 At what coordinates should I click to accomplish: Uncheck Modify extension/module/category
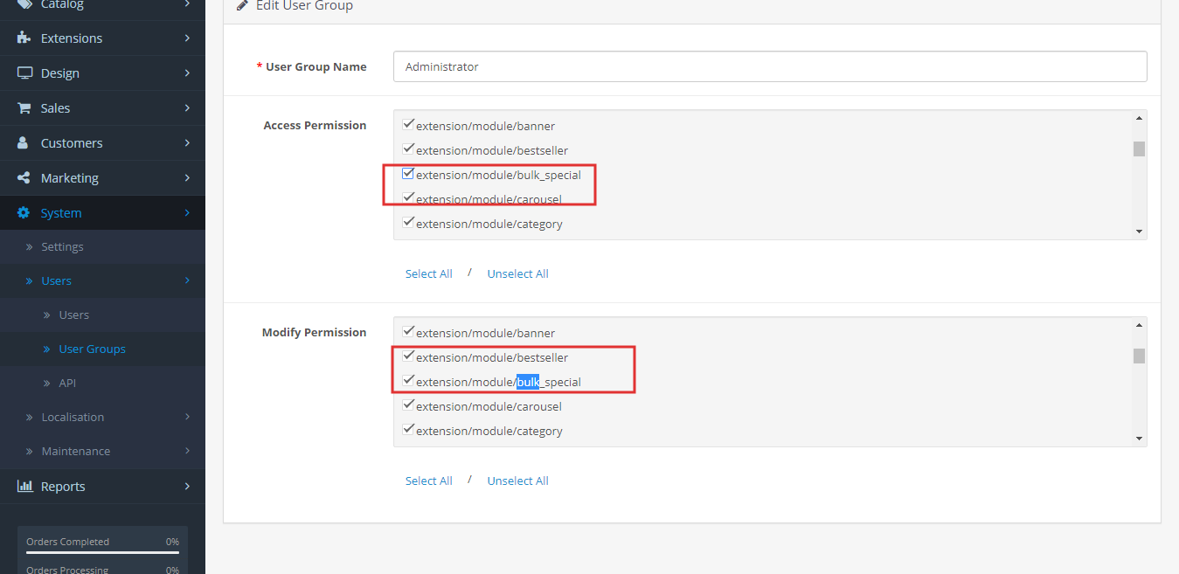(408, 429)
